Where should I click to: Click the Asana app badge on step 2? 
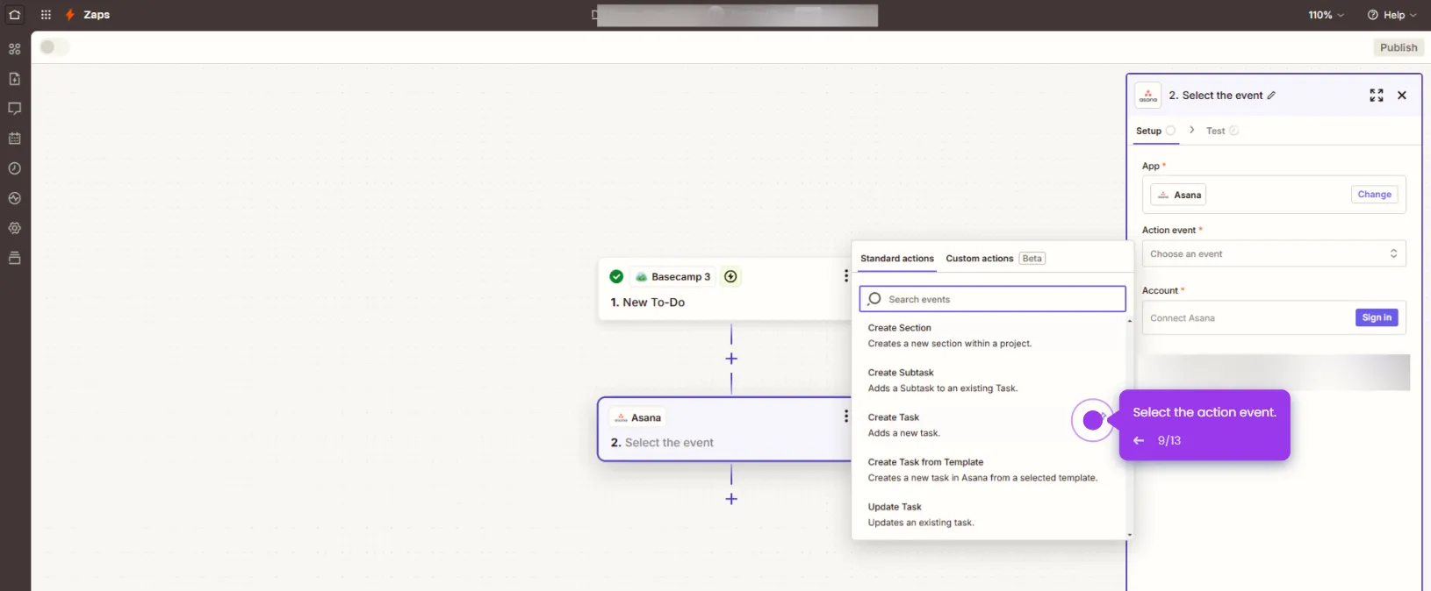(638, 417)
